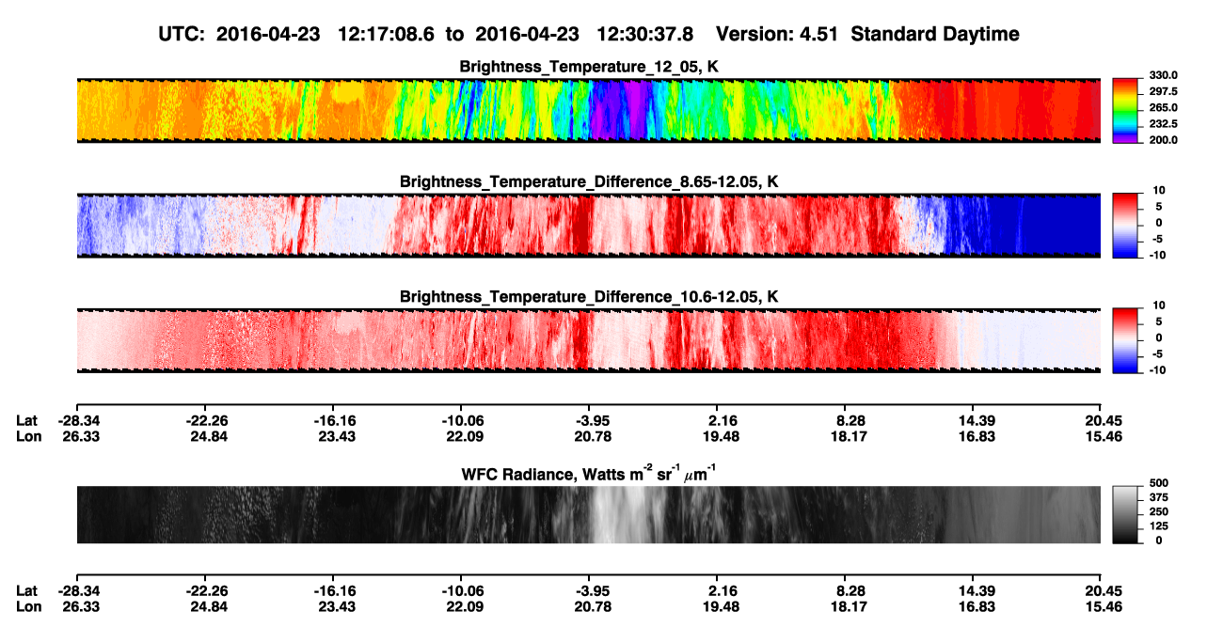
Task: Click the Brightness_Temperature_Difference_8.65-12.05 panel title
Action: point(589,181)
